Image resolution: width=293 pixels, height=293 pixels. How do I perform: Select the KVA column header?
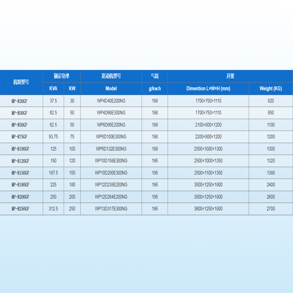point(53,89)
